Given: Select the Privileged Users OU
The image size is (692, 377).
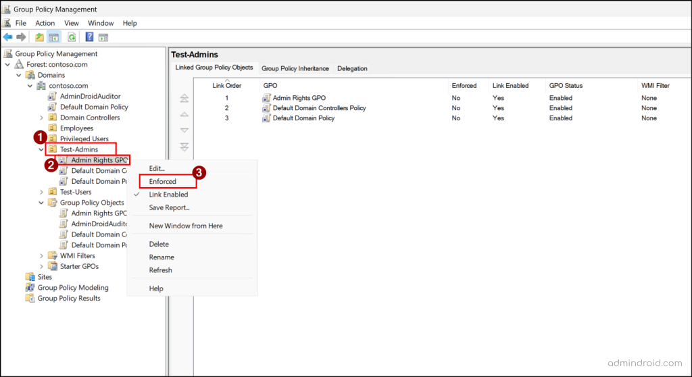Looking at the screenshot, I should pyautogui.click(x=84, y=139).
